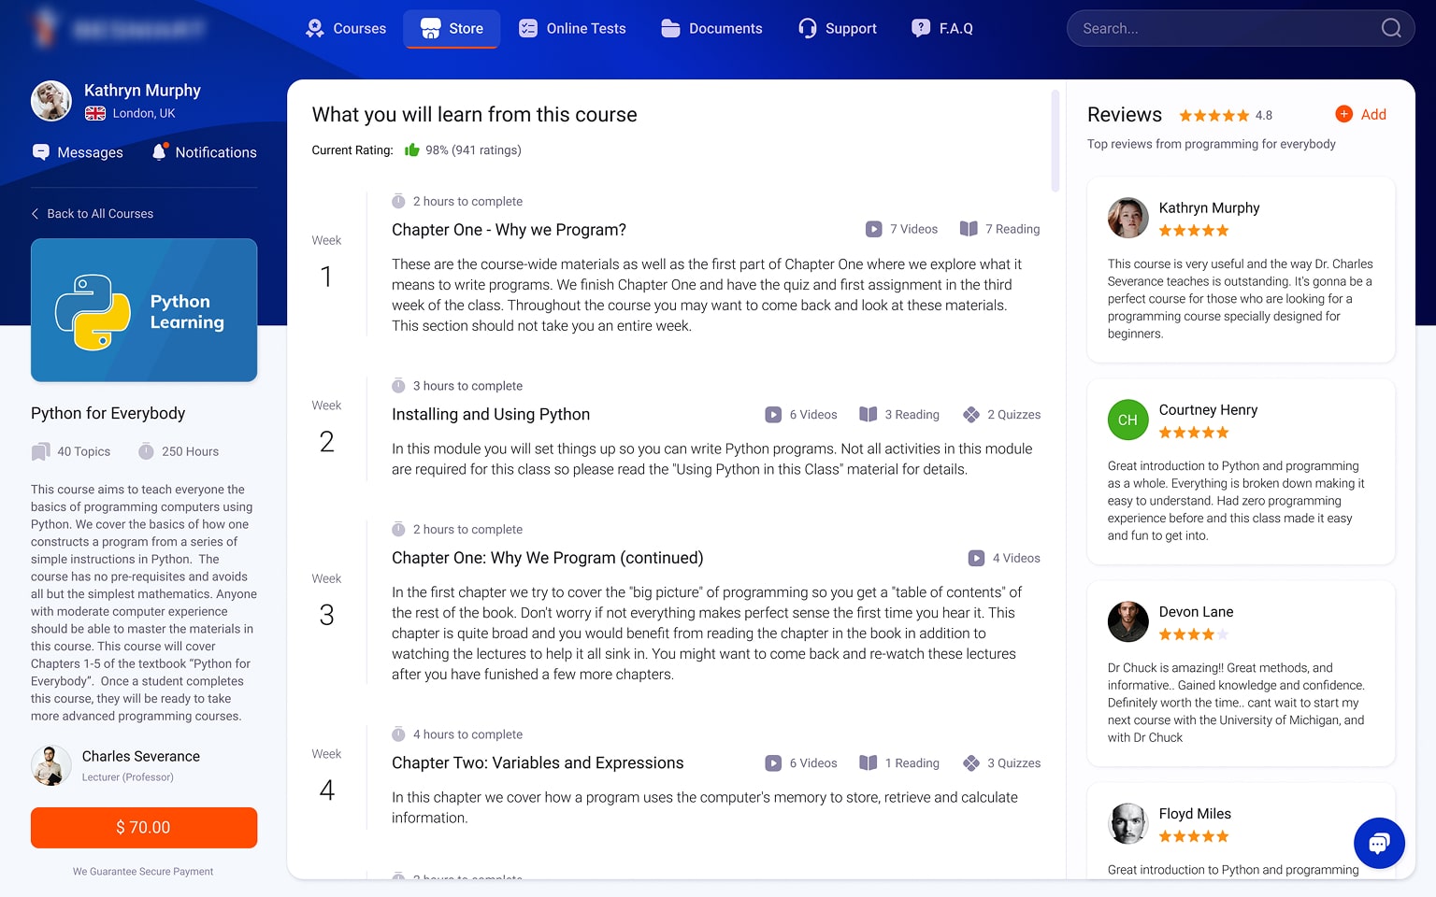Select the Store tab

[452, 28]
